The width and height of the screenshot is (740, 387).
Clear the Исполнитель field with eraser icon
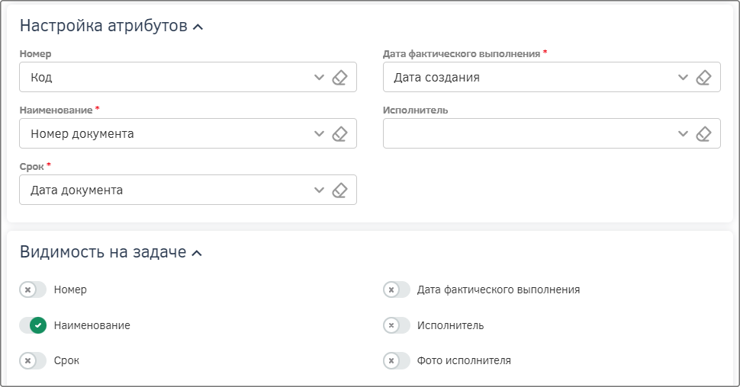(x=703, y=134)
